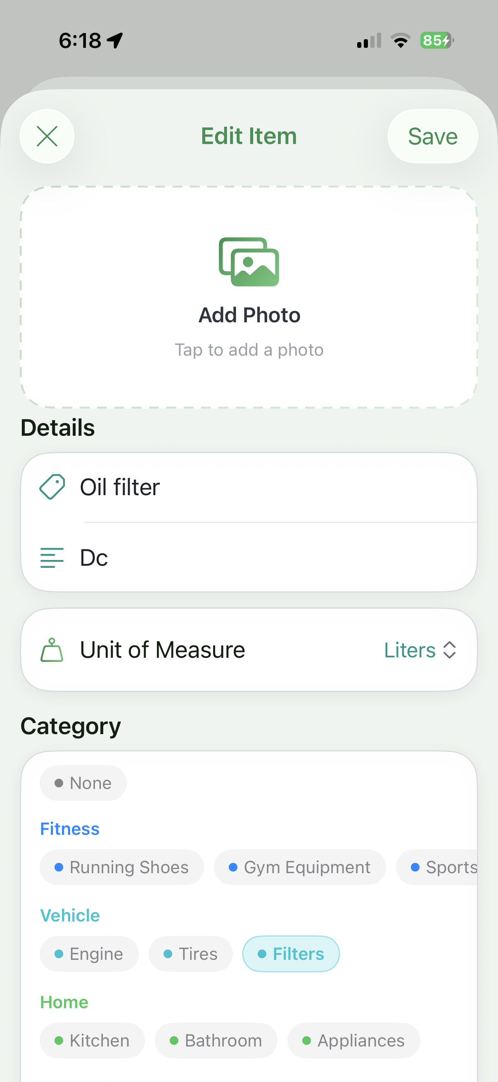Open Unit of Measure picker row
Screen dimensions: 498x1082
(249, 650)
